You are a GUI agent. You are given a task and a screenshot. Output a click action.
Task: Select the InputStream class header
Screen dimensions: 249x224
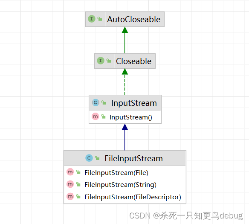tap(125, 103)
